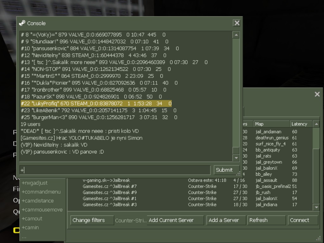Submit the console command
This screenshot has height=243, width=324.
click(x=226, y=170)
